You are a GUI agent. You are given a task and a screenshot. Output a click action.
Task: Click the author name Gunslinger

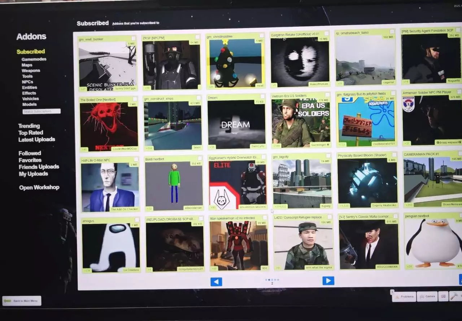tap(320, 145)
